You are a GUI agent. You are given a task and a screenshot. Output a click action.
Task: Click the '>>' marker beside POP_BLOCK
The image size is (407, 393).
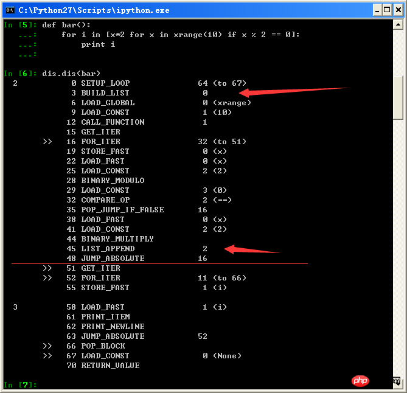tap(47, 346)
